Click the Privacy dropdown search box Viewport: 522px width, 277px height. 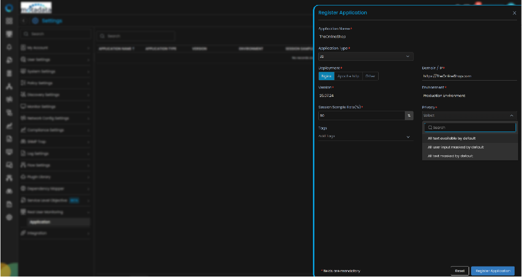click(470, 128)
